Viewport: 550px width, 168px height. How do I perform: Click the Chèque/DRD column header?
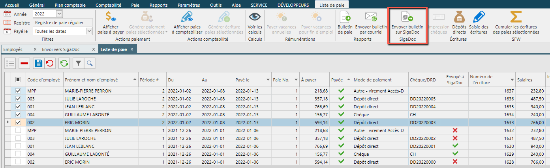[425, 79]
